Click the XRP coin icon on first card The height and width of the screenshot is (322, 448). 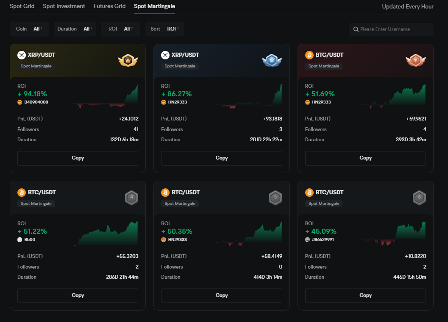coord(22,55)
